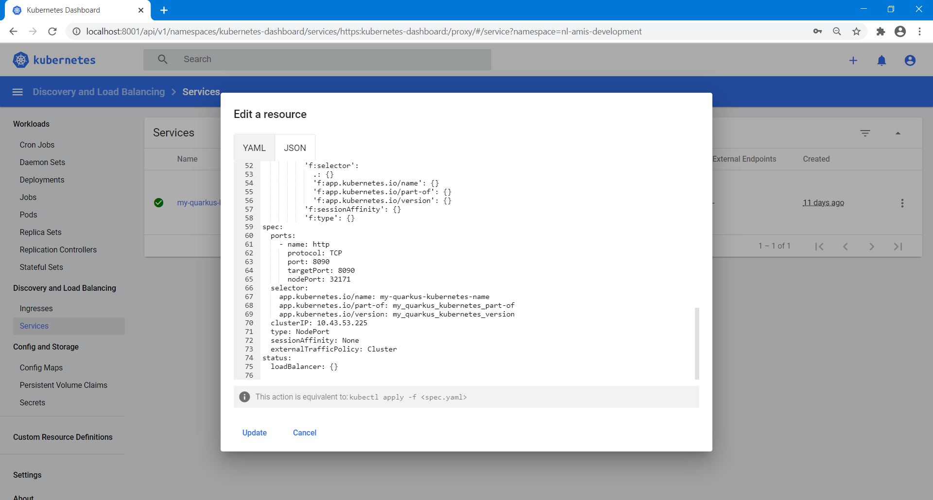
Task: Click the editor vertical scrollbar
Action: tap(697, 343)
